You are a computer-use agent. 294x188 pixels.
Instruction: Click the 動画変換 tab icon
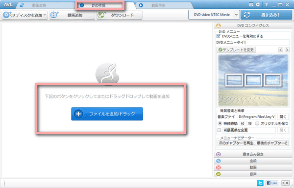[22, 5]
